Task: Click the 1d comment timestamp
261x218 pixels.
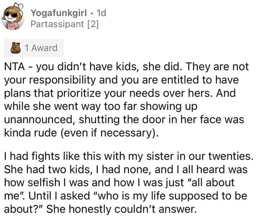Action: tap(101, 13)
